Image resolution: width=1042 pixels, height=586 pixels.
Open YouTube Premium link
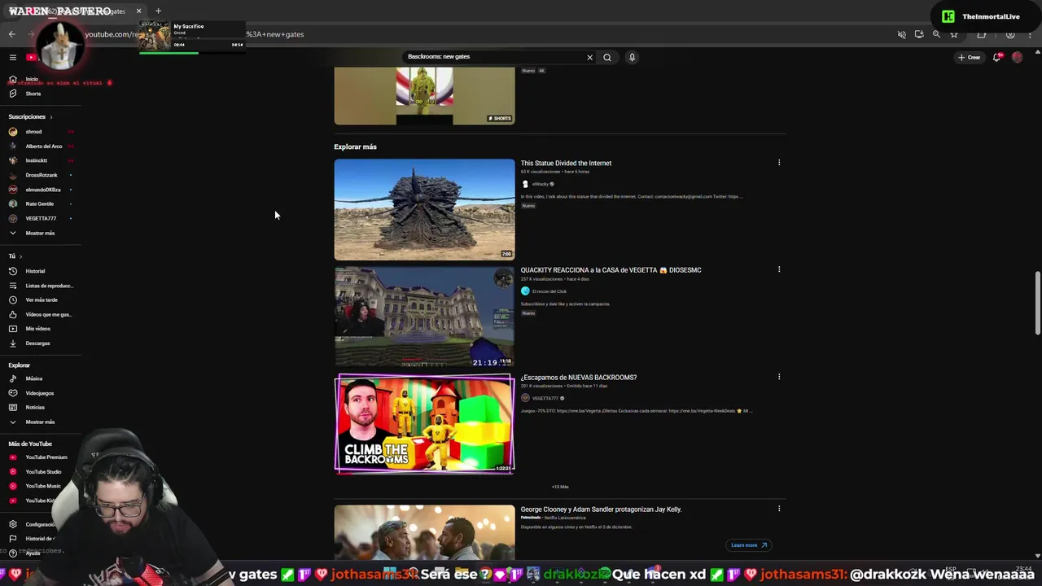46,457
